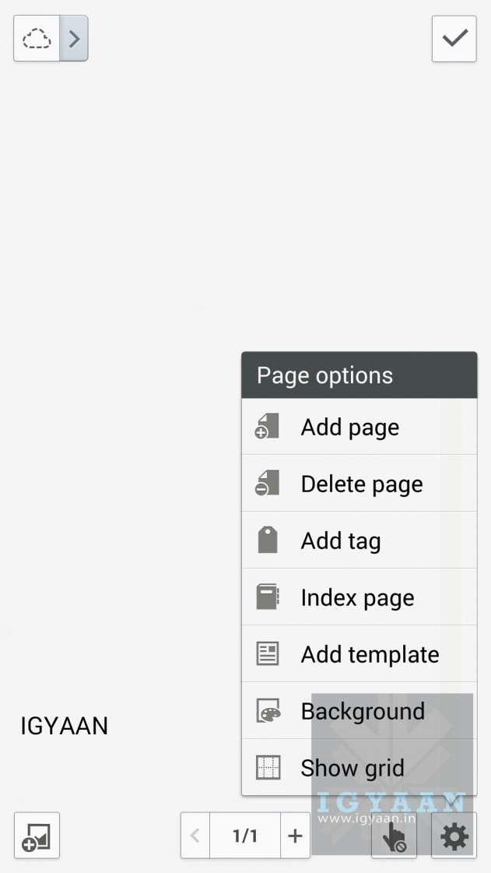
Task: Click the Index page notebook icon
Action: coord(267,597)
